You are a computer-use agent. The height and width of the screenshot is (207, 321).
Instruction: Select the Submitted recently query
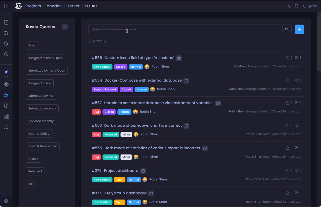[x=42, y=108]
